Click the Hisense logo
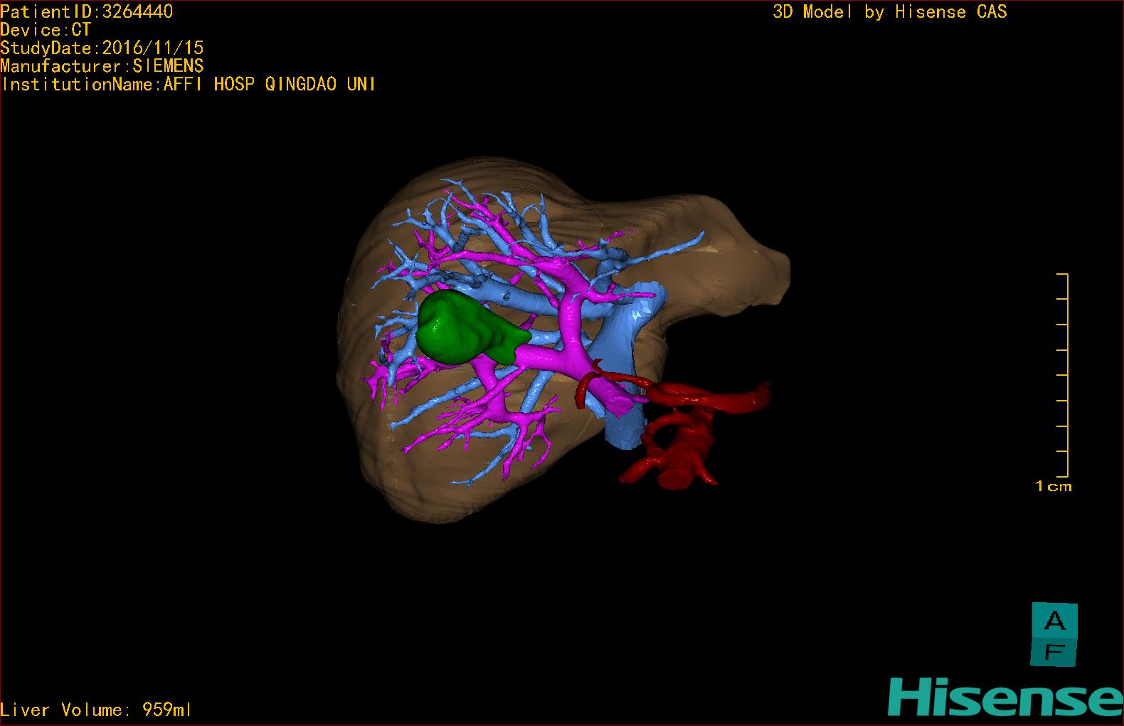 1005,695
